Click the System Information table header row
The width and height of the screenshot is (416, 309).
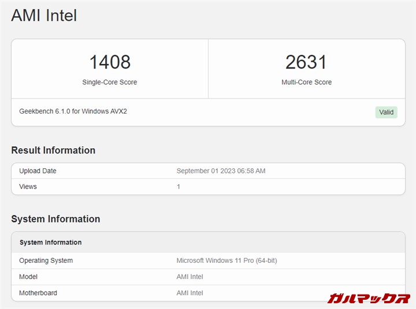51,243
